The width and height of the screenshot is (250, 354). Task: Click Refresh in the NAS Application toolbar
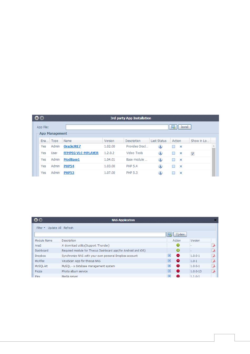pyautogui.click(x=68, y=228)
